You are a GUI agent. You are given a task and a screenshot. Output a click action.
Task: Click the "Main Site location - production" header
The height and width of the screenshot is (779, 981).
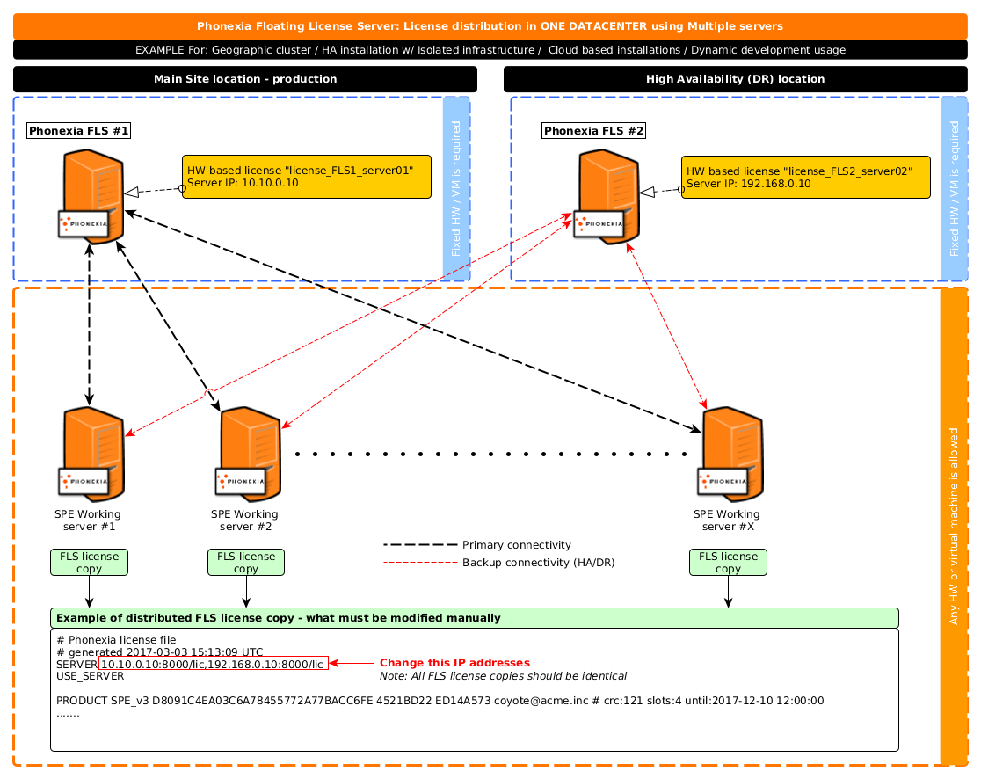click(x=245, y=79)
